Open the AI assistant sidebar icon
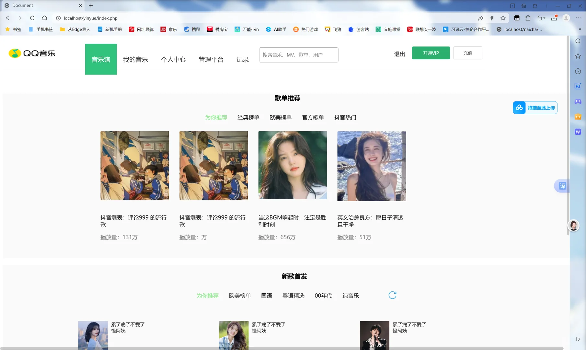The image size is (586, 350). pyautogui.click(x=578, y=86)
